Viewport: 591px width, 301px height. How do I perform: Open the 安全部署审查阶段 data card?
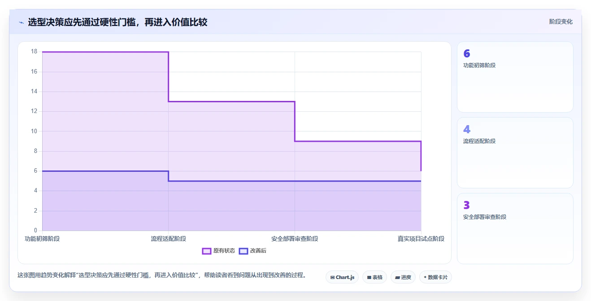[515, 228]
